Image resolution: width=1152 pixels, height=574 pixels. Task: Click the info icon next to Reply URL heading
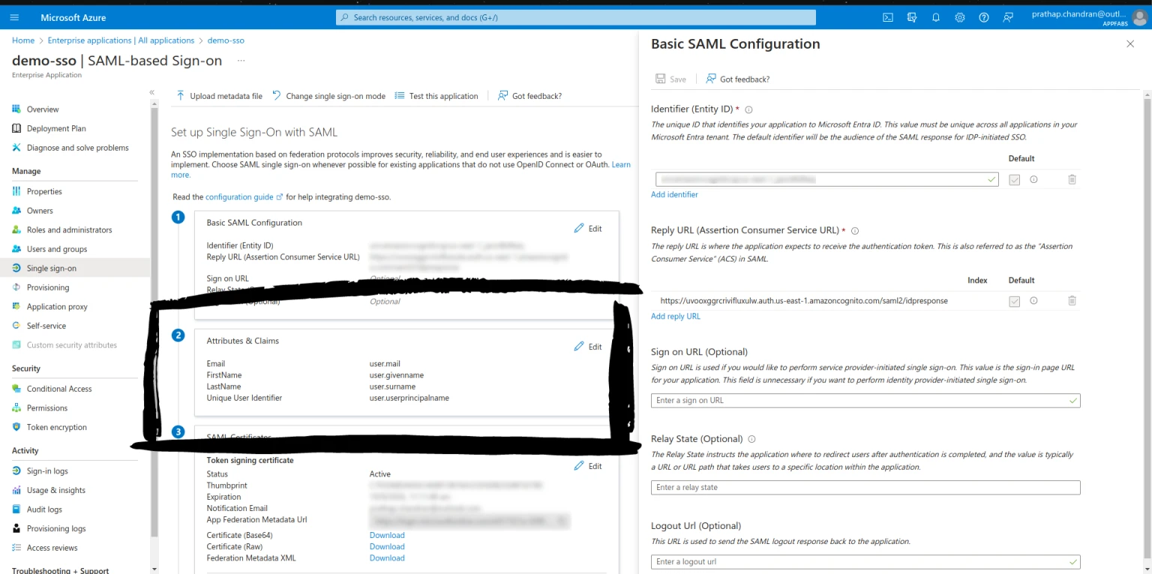click(854, 231)
